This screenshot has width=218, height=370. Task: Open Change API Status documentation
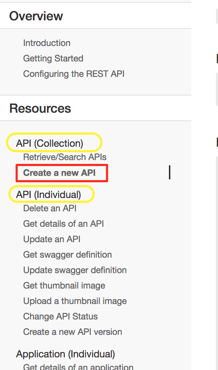point(60,316)
